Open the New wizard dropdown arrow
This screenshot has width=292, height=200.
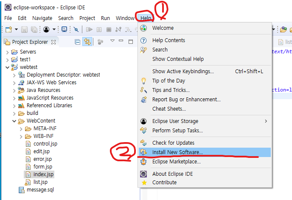pyautogui.click(x=17, y=29)
